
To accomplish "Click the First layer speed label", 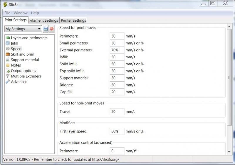I will click(x=73, y=131).
